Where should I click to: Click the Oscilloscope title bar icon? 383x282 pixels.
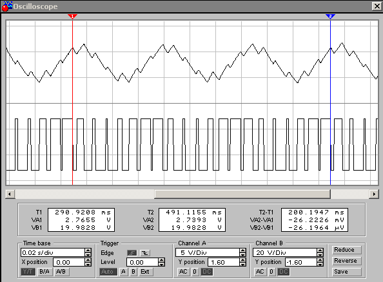point(6,6)
